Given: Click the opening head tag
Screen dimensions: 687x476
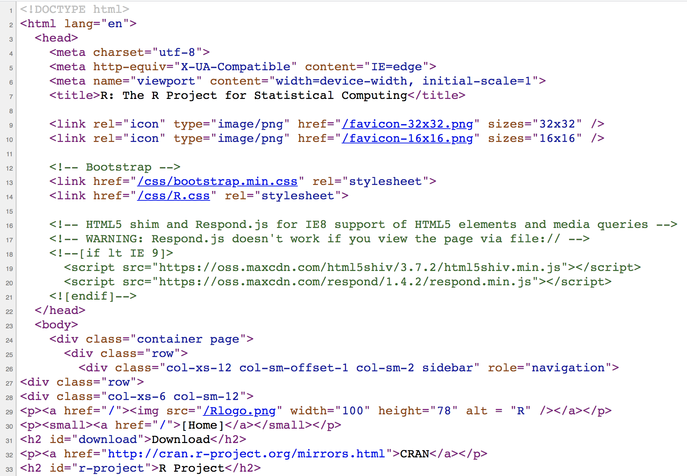Looking at the screenshot, I should 56,38.
